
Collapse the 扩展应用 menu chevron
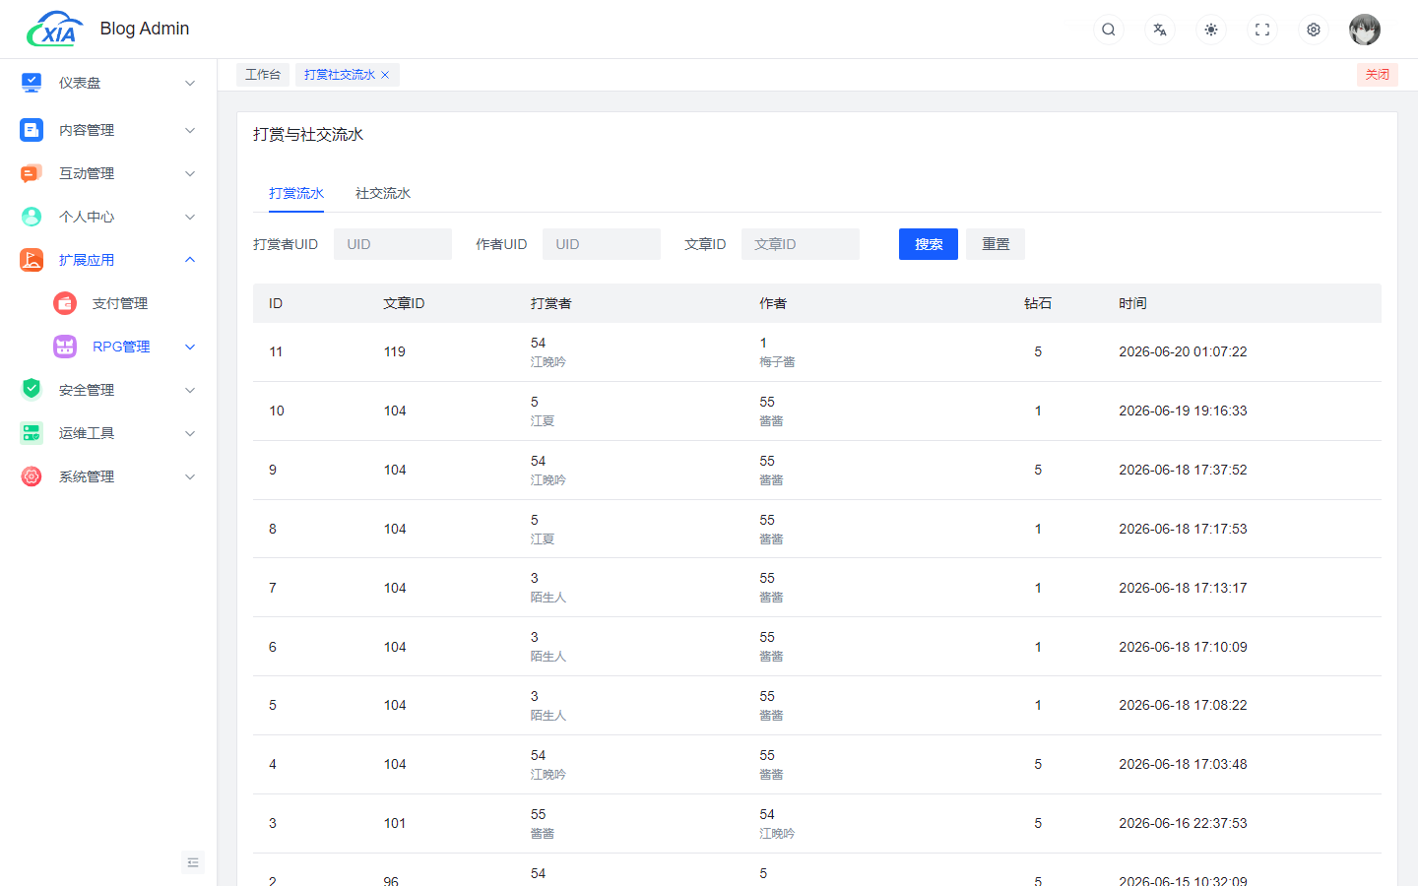pos(190,260)
